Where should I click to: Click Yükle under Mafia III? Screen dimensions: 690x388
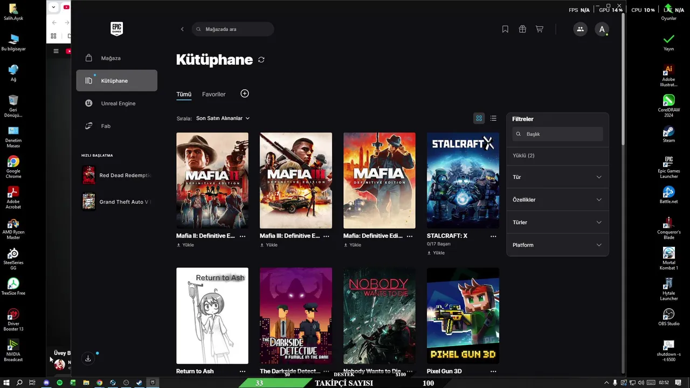click(269, 245)
